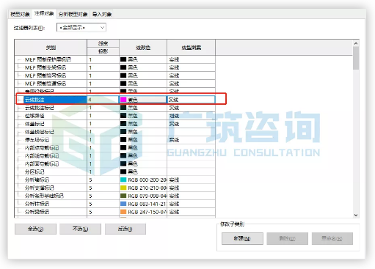
Task: Click the 线型图案 column header
Action: pos(191,48)
